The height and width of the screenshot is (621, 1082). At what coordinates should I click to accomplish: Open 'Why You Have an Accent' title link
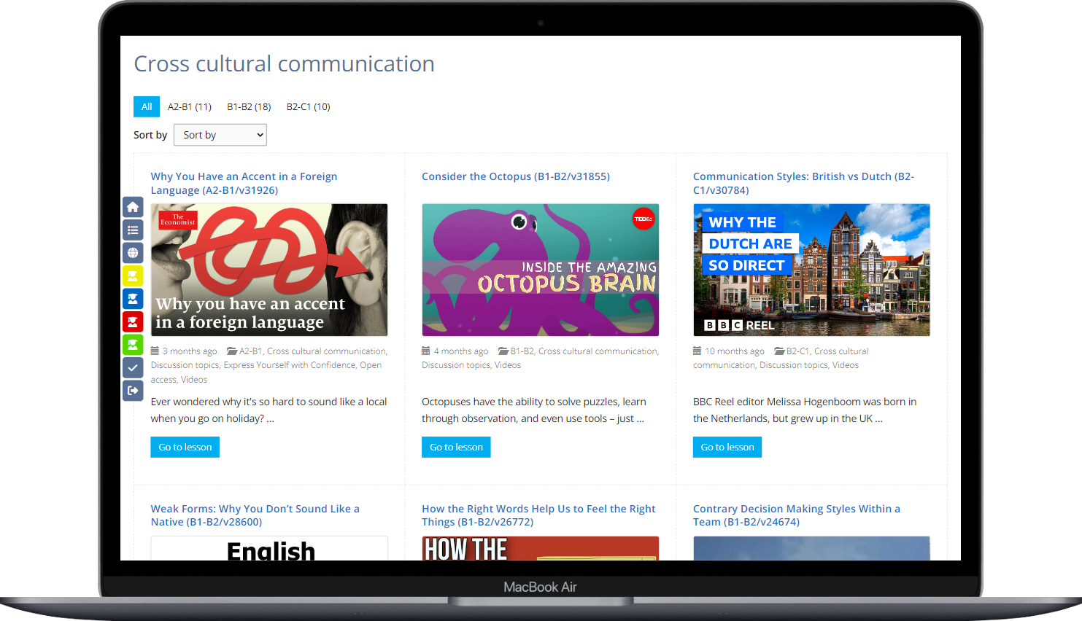coord(244,183)
